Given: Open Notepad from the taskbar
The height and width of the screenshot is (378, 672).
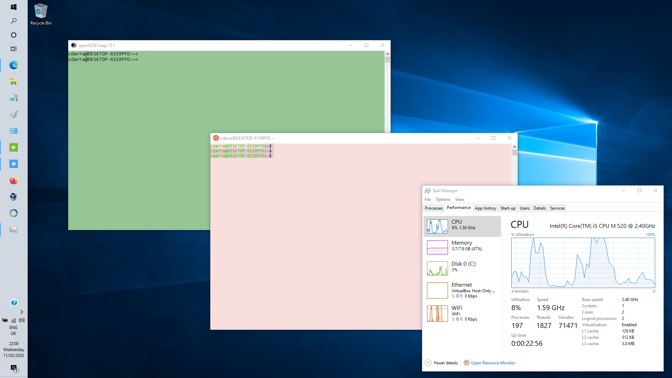Looking at the screenshot, I should pos(13,98).
